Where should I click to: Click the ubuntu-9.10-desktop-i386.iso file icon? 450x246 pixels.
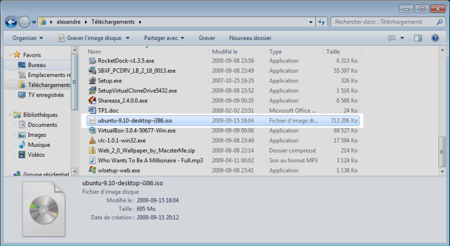click(92, 120)
